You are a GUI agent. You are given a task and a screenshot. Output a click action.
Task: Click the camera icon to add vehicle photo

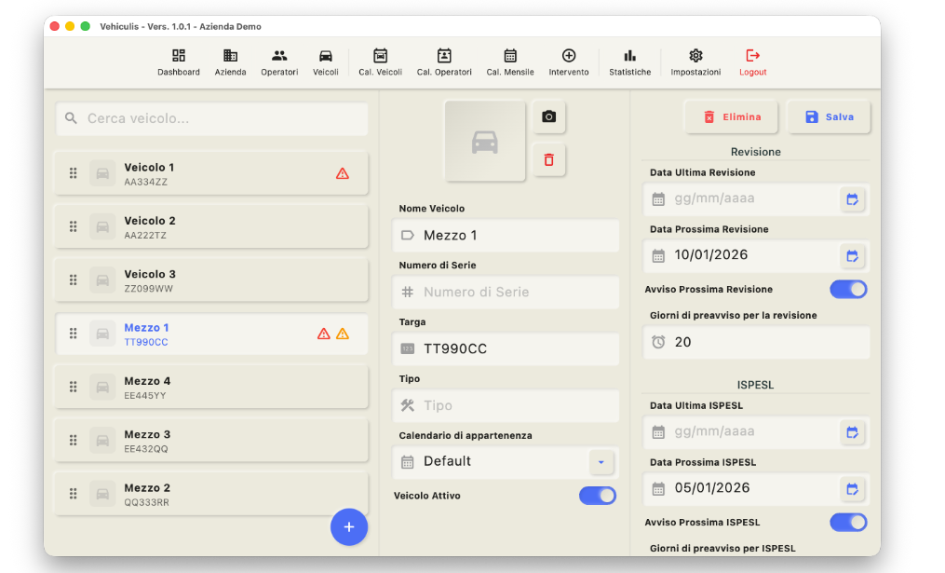point(548,116)
